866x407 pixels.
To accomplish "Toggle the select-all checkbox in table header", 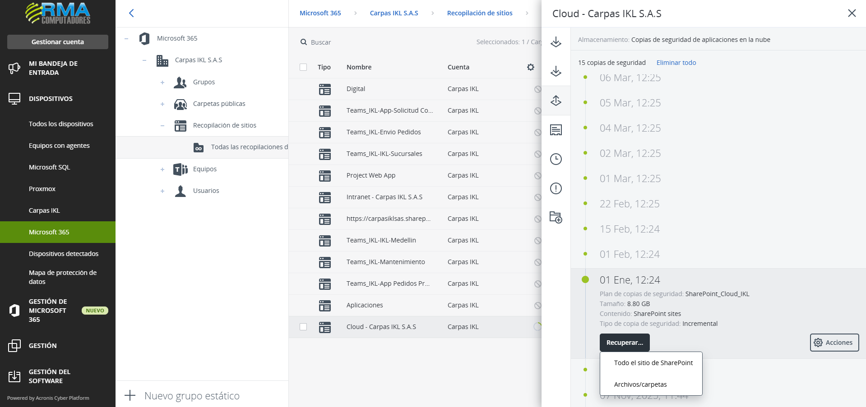I will (x=303, y=67).
